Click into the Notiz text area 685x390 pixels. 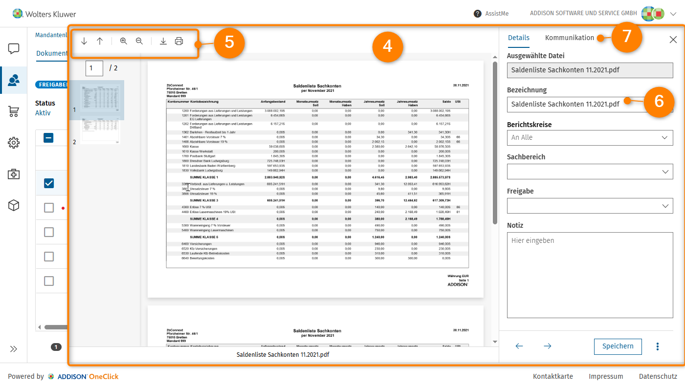click(590, 275)
